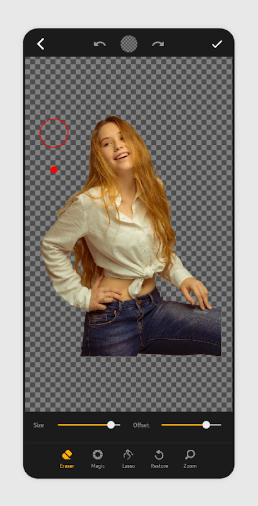This screenshot has width=258, height=506.
Task: Click the red eraser cursor circle
Action: [x=54, y=133]
